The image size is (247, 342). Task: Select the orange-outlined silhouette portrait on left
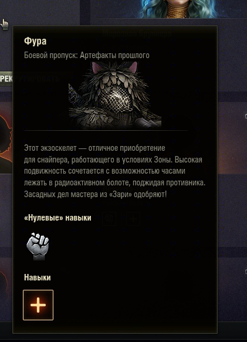(6, 138)
